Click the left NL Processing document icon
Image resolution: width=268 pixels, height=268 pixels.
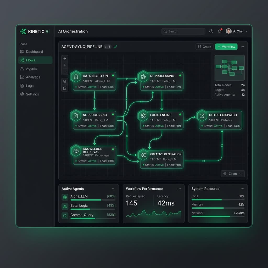point(76,116)
